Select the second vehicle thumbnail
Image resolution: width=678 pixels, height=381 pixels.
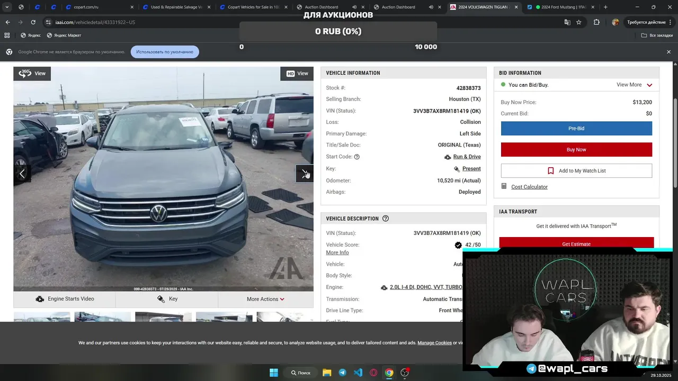[x=103, y=317]
